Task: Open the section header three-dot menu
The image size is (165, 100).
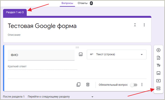Action: tap(144, 25)
